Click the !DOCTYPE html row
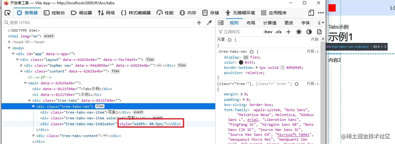The image size is (395, 144). (24, 30)
